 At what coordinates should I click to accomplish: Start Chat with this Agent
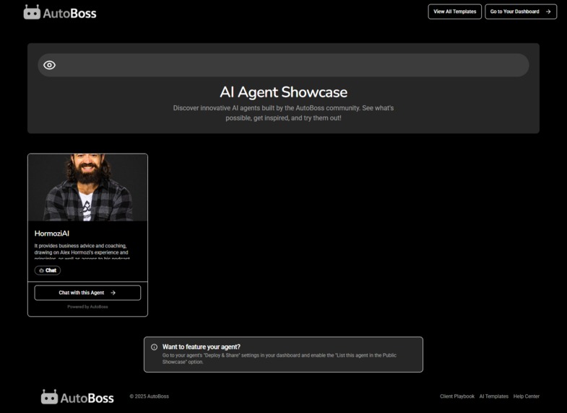[x=87, y=293]
